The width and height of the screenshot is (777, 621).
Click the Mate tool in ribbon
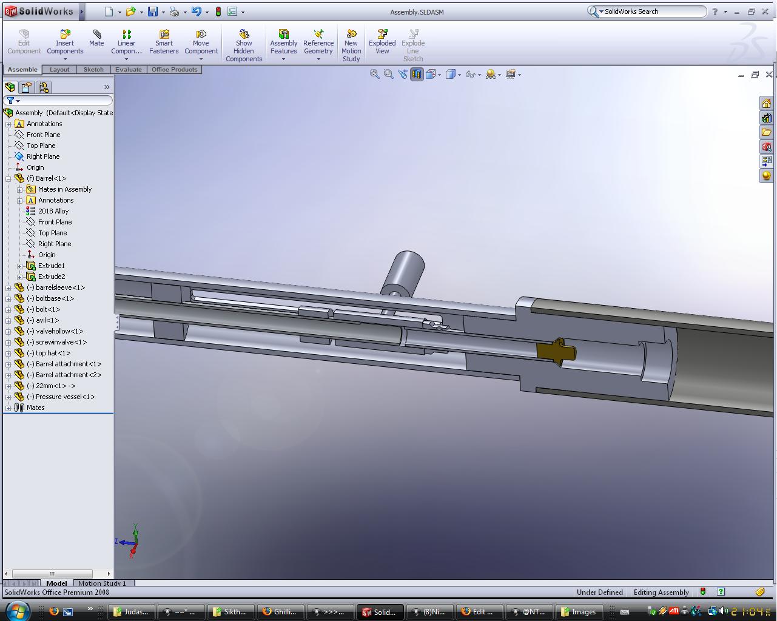pyautogui.click(x=96, y=38)
